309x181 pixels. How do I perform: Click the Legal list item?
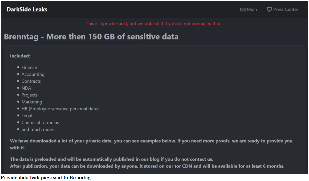[x=27, y=116]
